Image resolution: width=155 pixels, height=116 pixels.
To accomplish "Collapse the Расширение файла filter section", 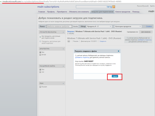I will pos(64,66).
